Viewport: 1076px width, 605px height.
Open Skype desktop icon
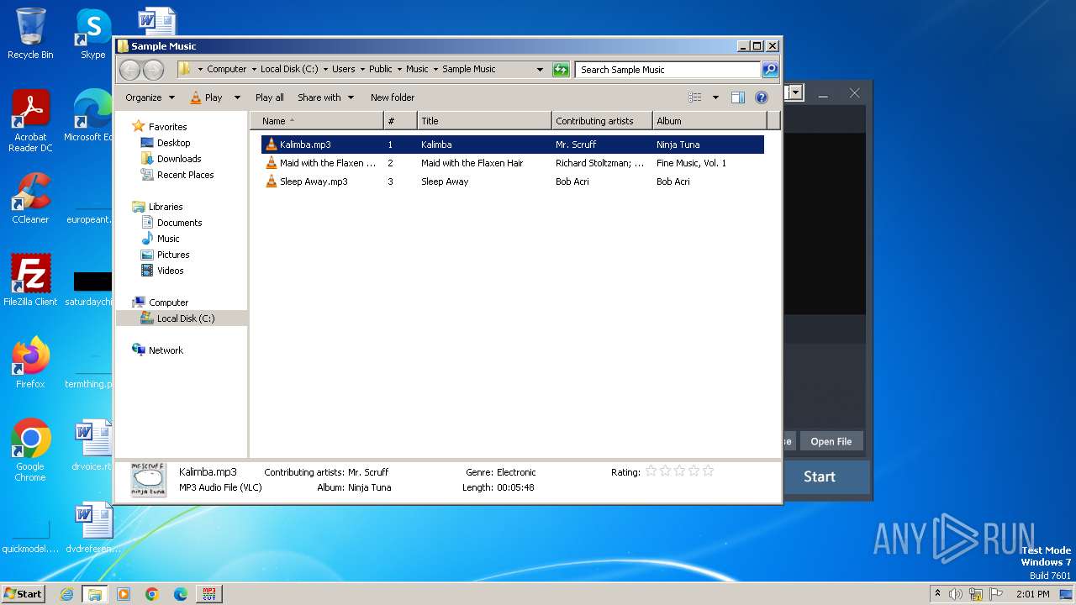(93, 34)
